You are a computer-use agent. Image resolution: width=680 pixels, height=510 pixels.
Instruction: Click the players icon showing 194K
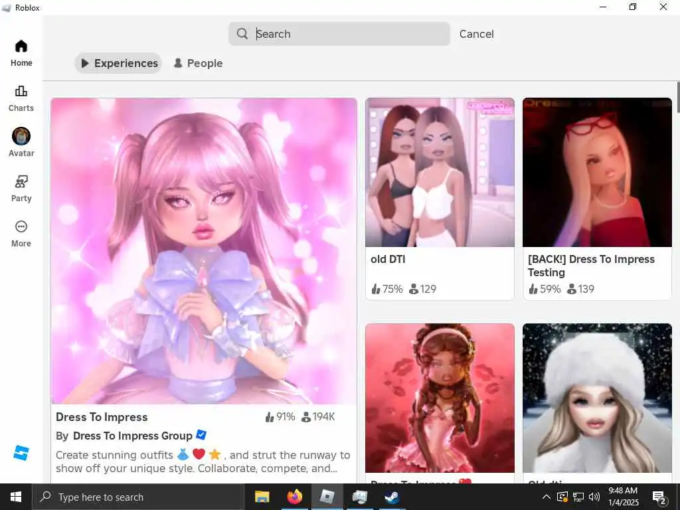(x=306, y=417)
